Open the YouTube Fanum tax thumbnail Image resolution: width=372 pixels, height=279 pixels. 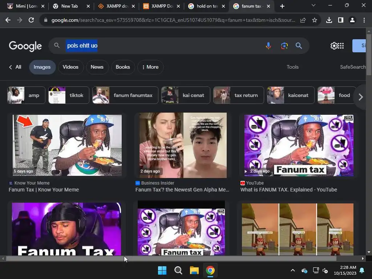(x=299, y=145)
